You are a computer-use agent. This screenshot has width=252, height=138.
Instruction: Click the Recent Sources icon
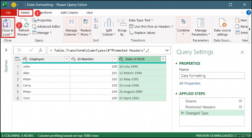pos(238,26)
